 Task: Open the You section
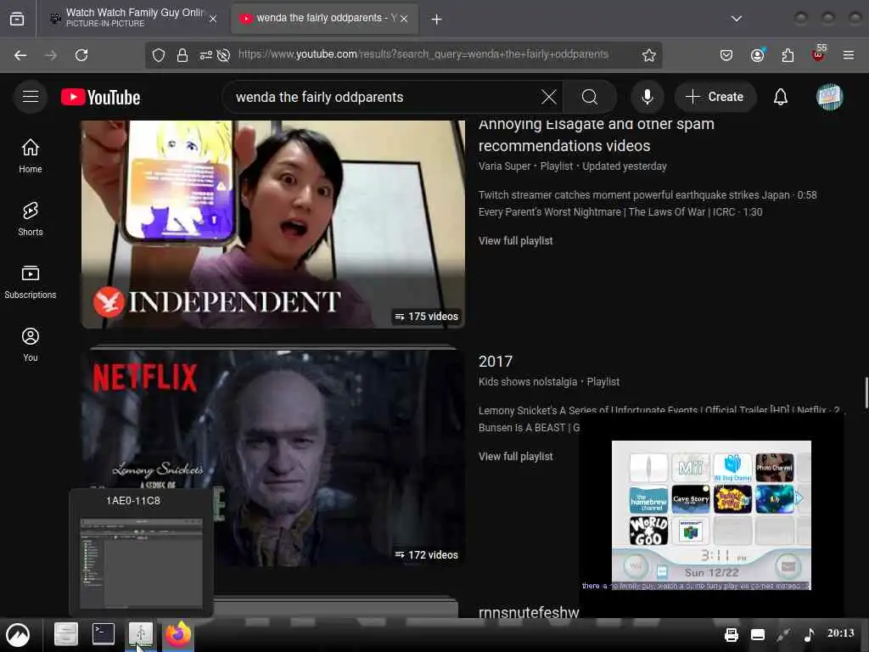[x=31, y=345]
